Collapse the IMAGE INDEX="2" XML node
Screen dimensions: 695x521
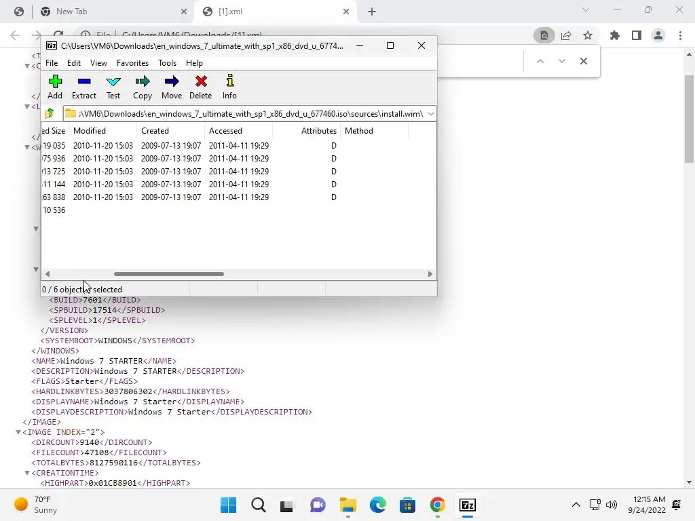tap(18, 432)
